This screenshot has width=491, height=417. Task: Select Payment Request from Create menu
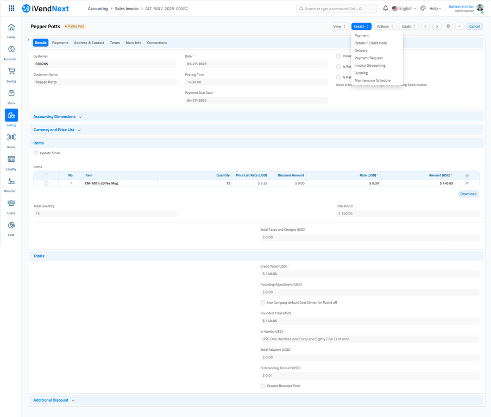click(369, 58)
